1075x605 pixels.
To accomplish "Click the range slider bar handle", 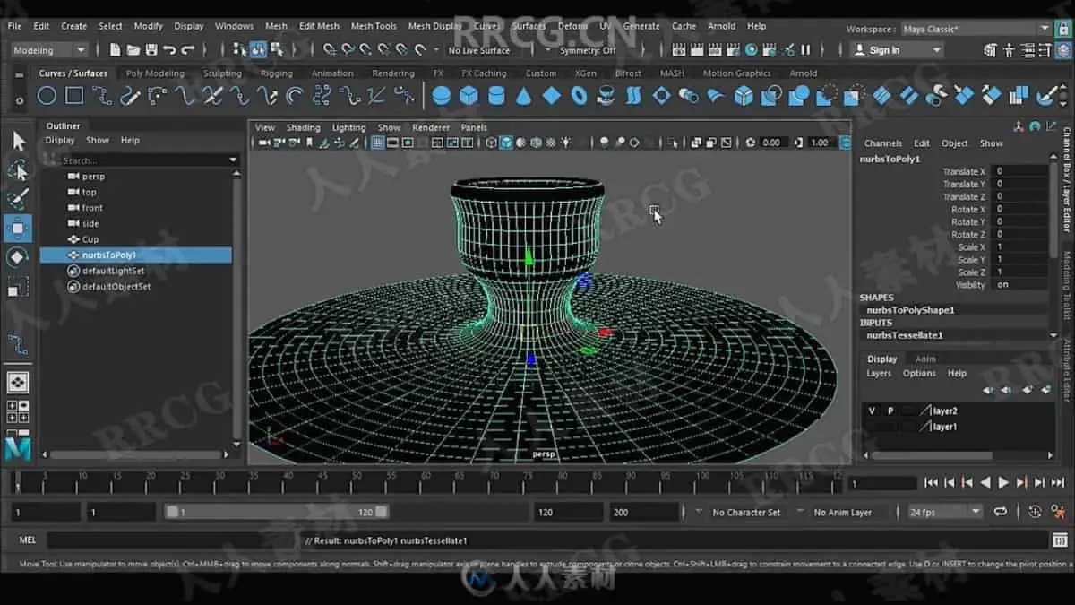I will pyautogui.click(x=173, y=512).
